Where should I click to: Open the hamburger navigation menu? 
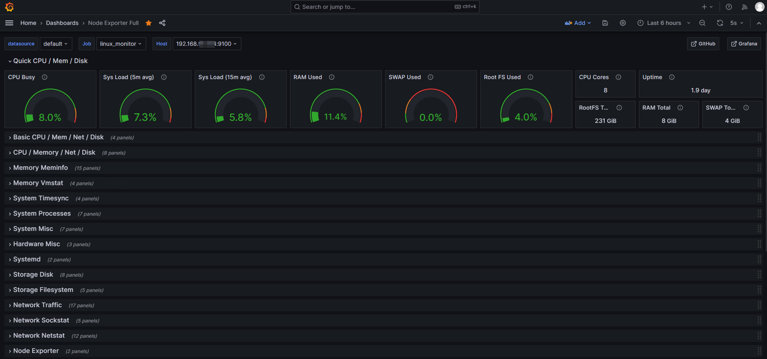[9, 23]
